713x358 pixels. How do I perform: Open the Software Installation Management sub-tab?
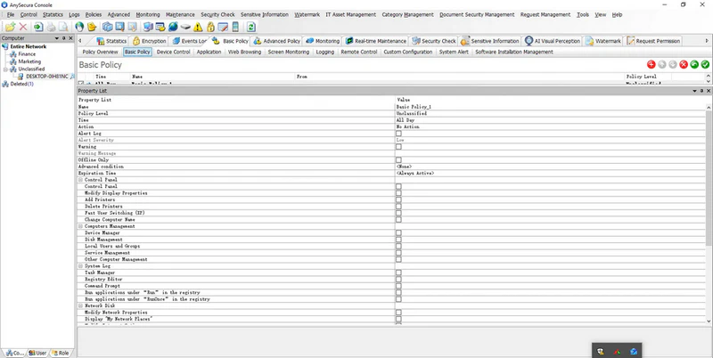(514, 52)
